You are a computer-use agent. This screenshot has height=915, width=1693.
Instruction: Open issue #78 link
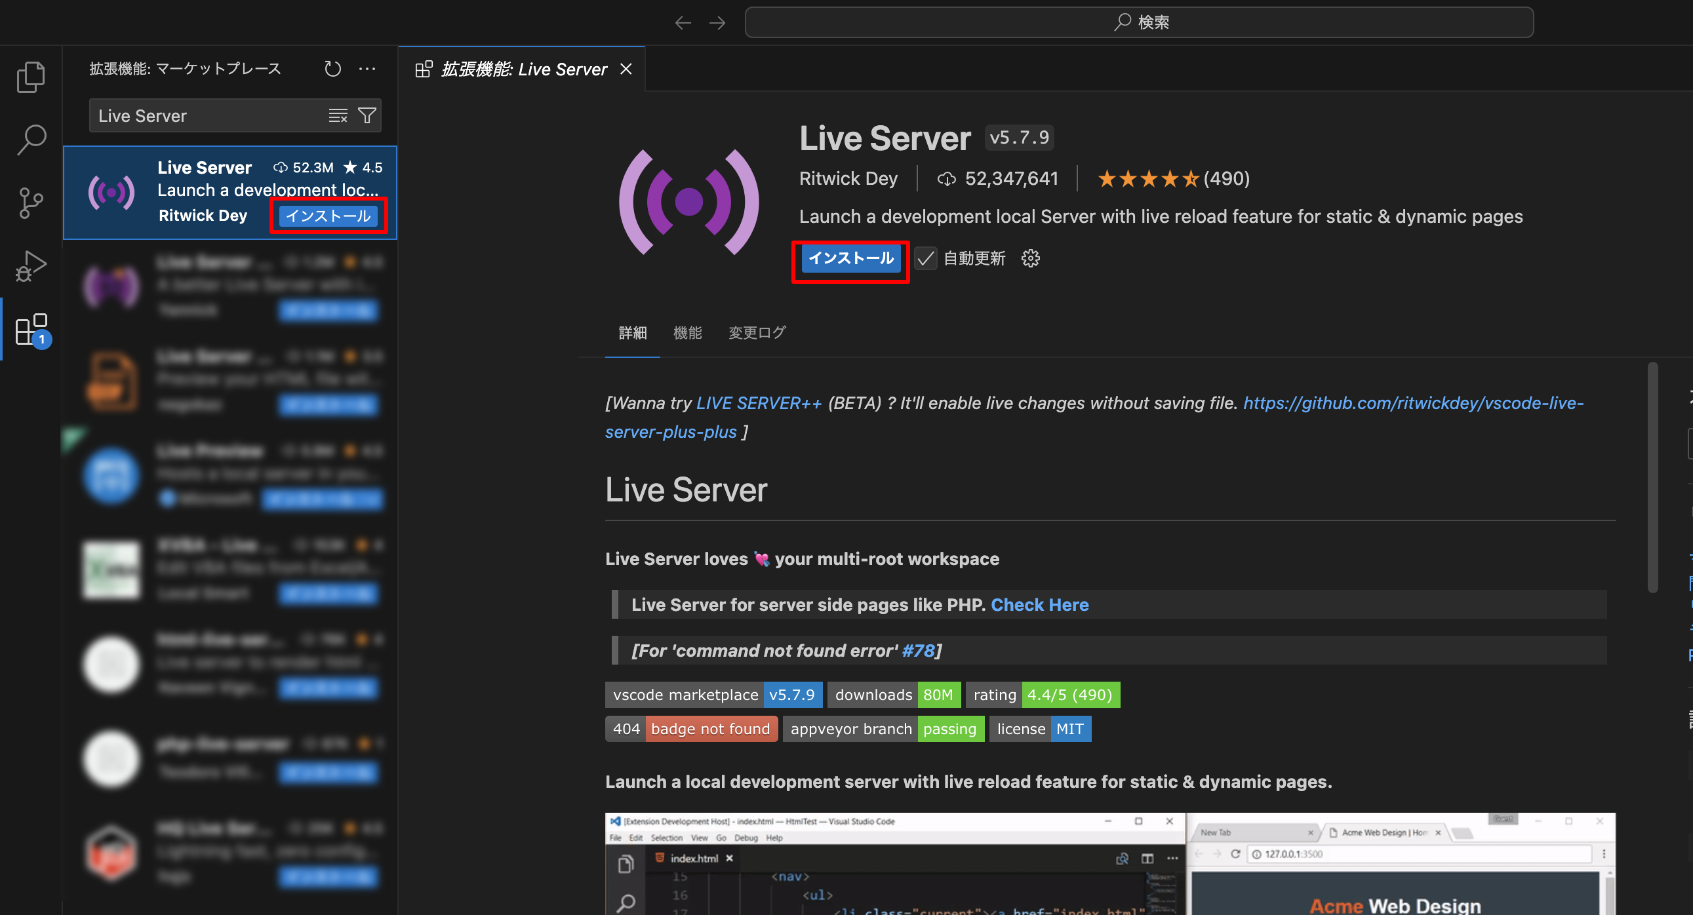click(x=919, y=650)
